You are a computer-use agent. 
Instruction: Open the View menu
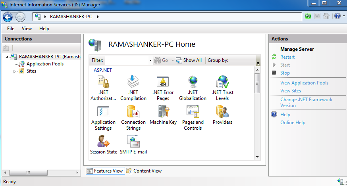pyautogui.click(x=27, y=29)
